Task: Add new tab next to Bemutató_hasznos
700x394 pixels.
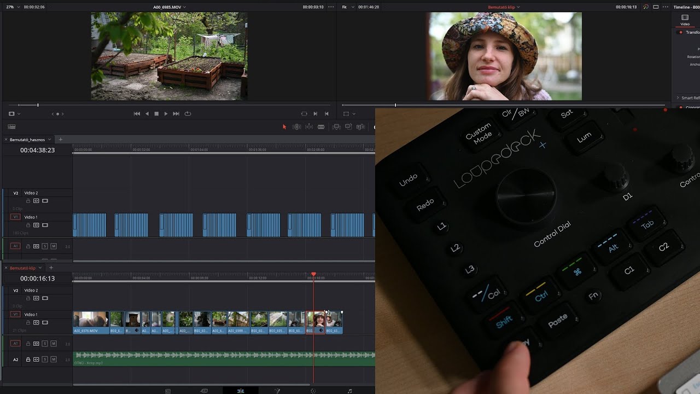Action: (x=61, y=140)
